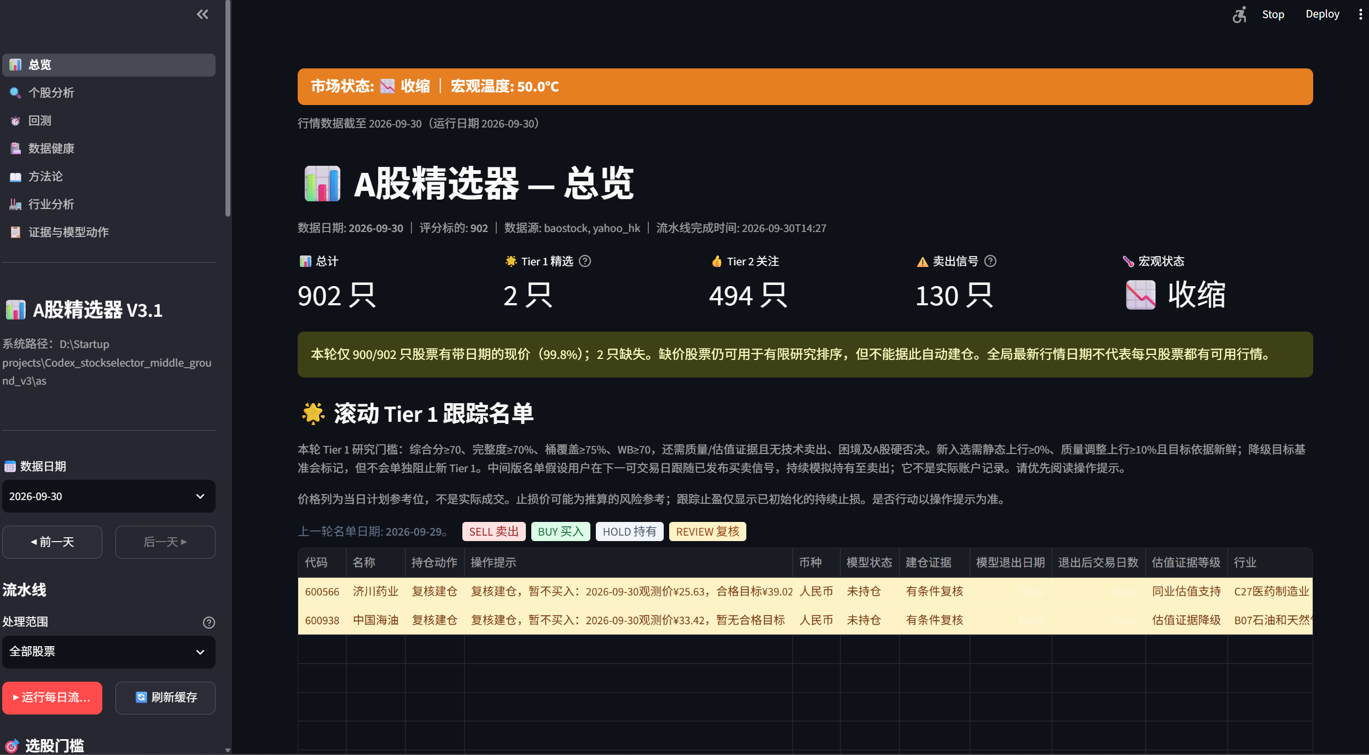This screenshot has width=1369, height=755.
Task: Click the sidebar vertical scrollbar
Action: [228, 108]
